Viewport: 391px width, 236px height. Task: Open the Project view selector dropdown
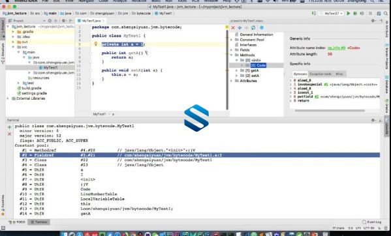click(44, 21)
